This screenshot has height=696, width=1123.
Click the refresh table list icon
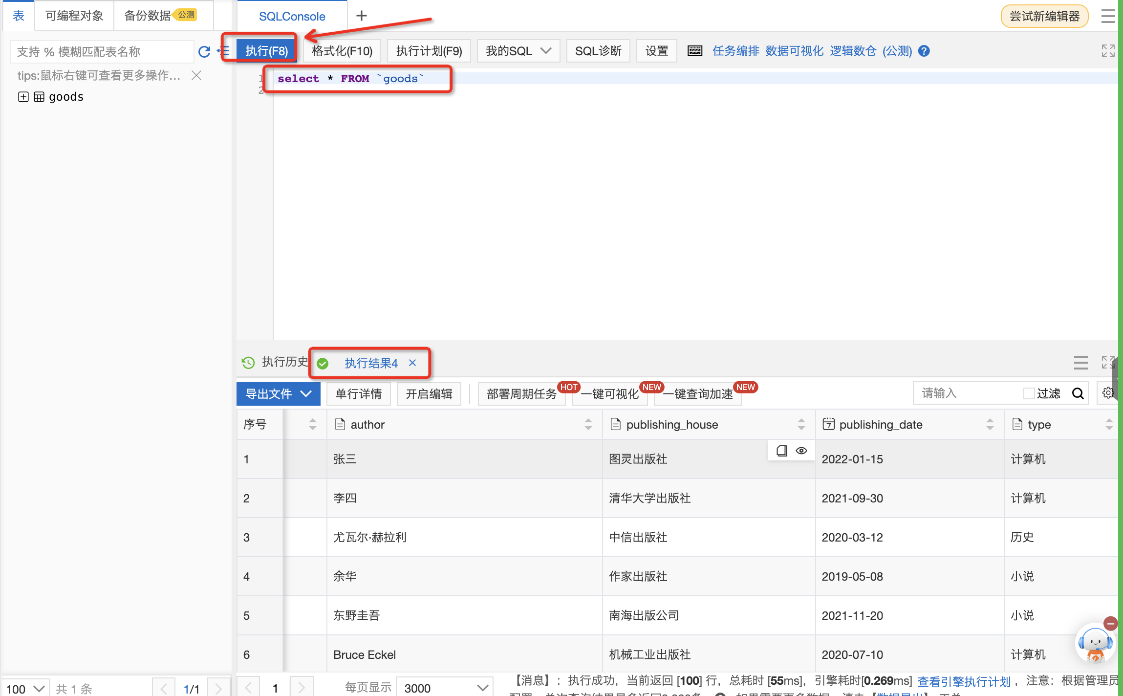coord(204,51)
